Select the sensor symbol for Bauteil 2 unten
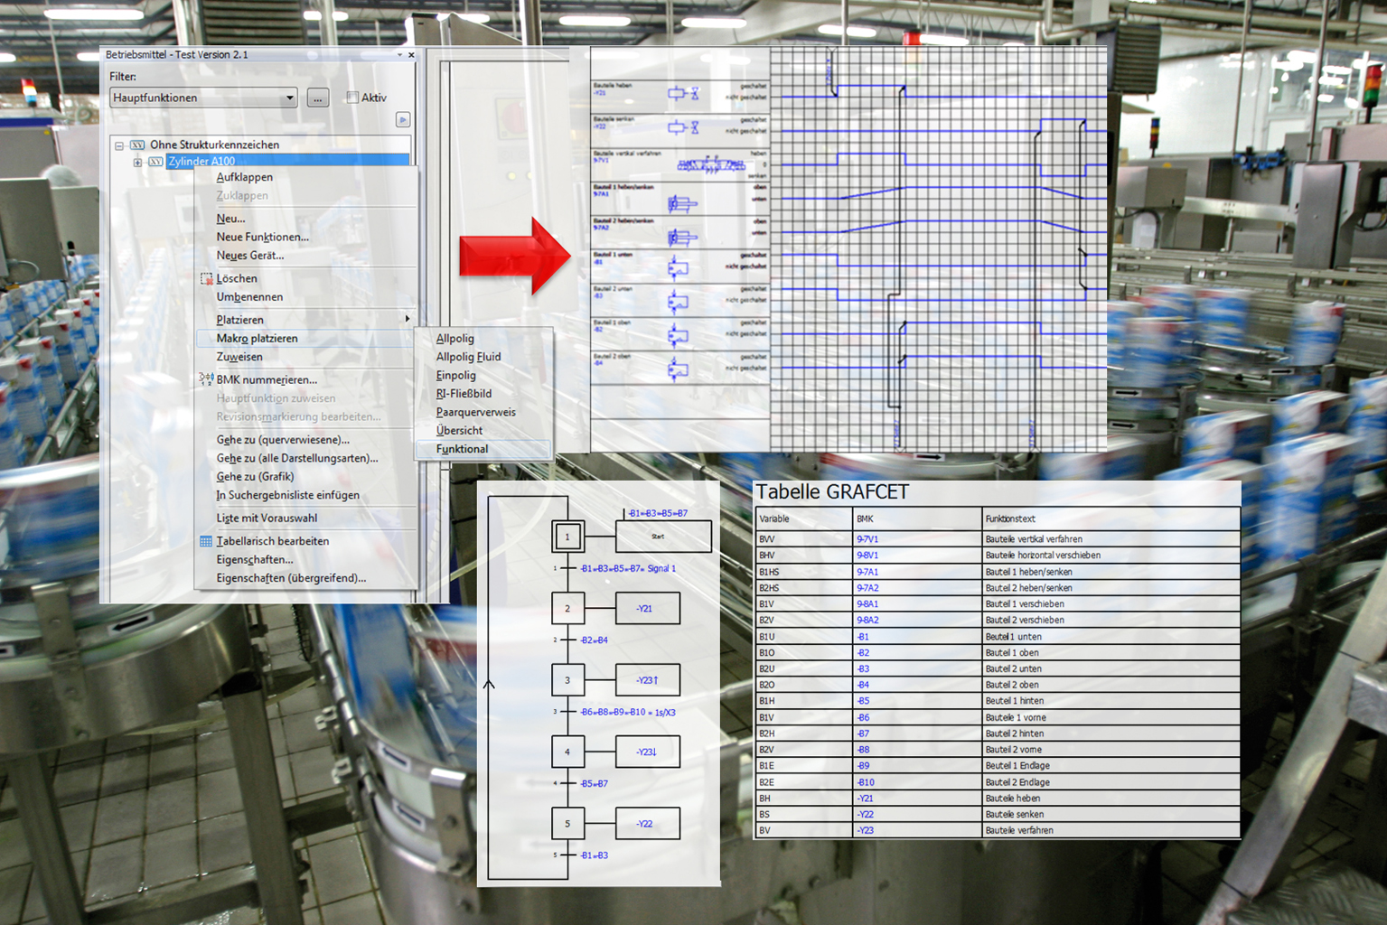 tap(678, 301)
